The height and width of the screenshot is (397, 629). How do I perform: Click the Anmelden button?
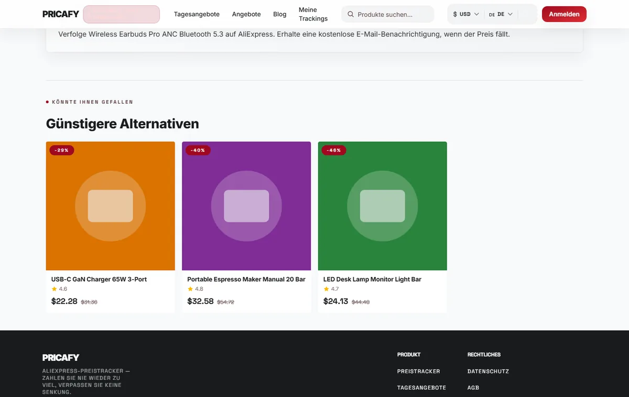[564, 14]
